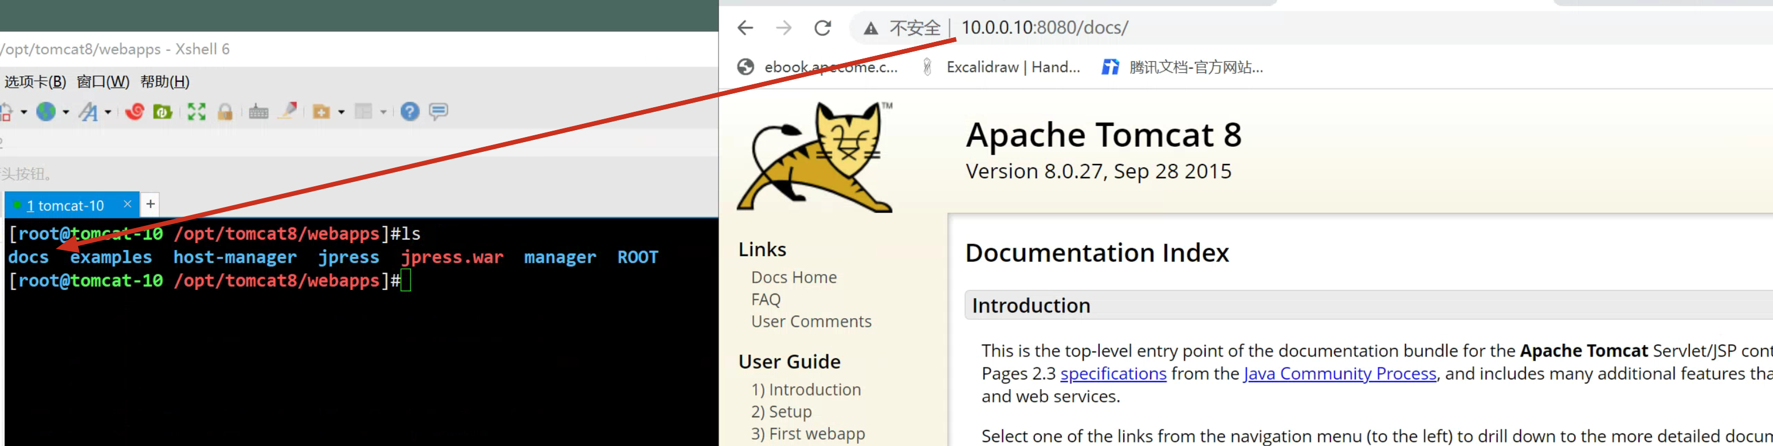Open the 帮助(H) menu

pyautogui.click(x=164, y=82)
